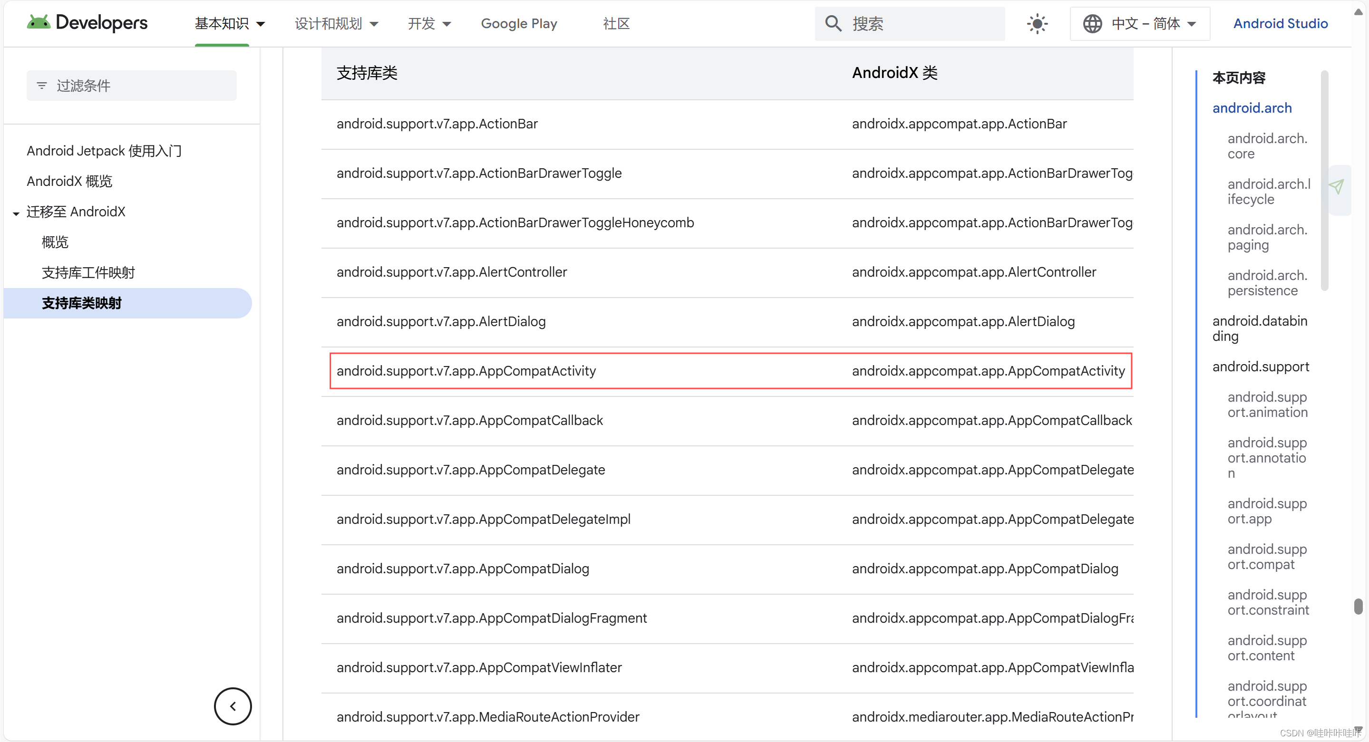Click the filter icon in the 过滤条件 box
Screen dimensions: 1369x742
coord(41,86)
